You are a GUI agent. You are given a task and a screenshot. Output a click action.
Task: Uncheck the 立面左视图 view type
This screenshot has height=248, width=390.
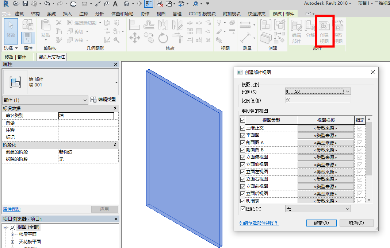pyautogui.click(x=243, y=172)
